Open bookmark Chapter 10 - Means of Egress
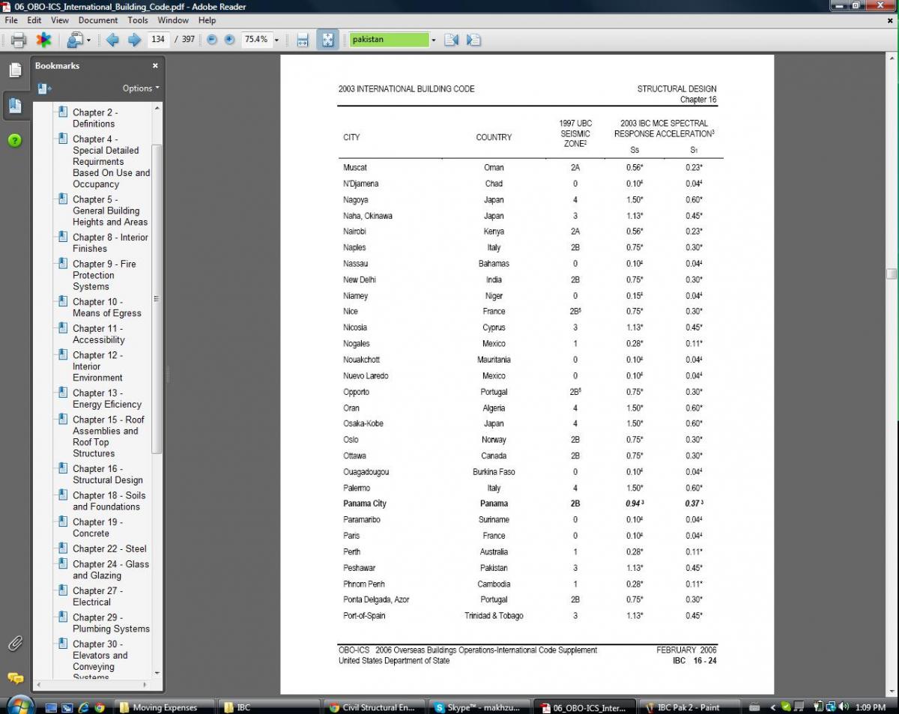This screenshot has width=899, height=714. point(106,307)
